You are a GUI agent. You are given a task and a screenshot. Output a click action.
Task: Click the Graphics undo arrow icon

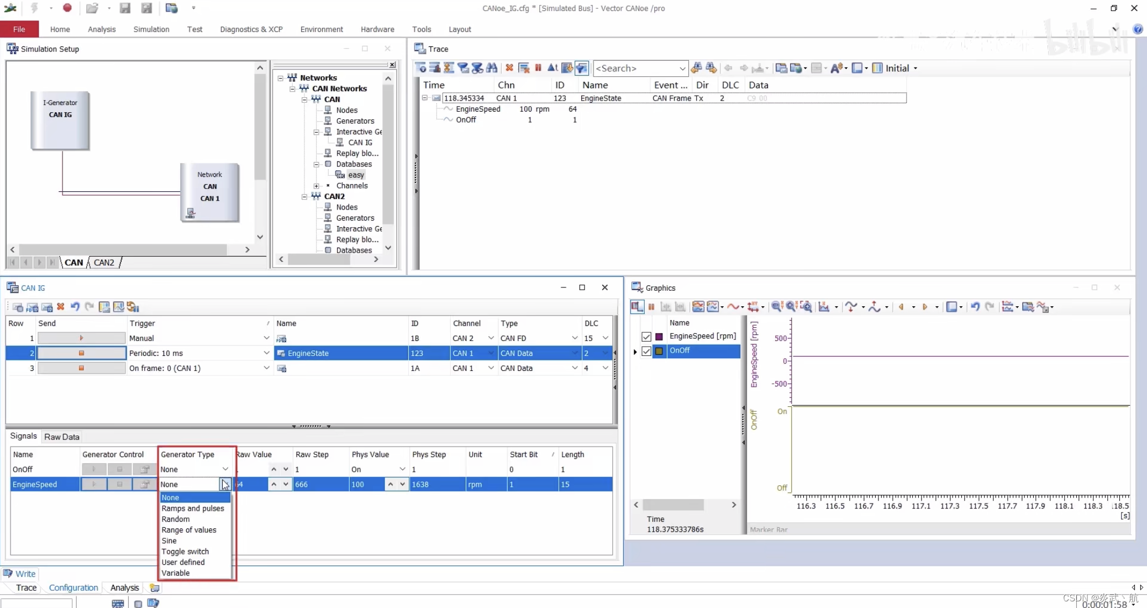point(975,307)
